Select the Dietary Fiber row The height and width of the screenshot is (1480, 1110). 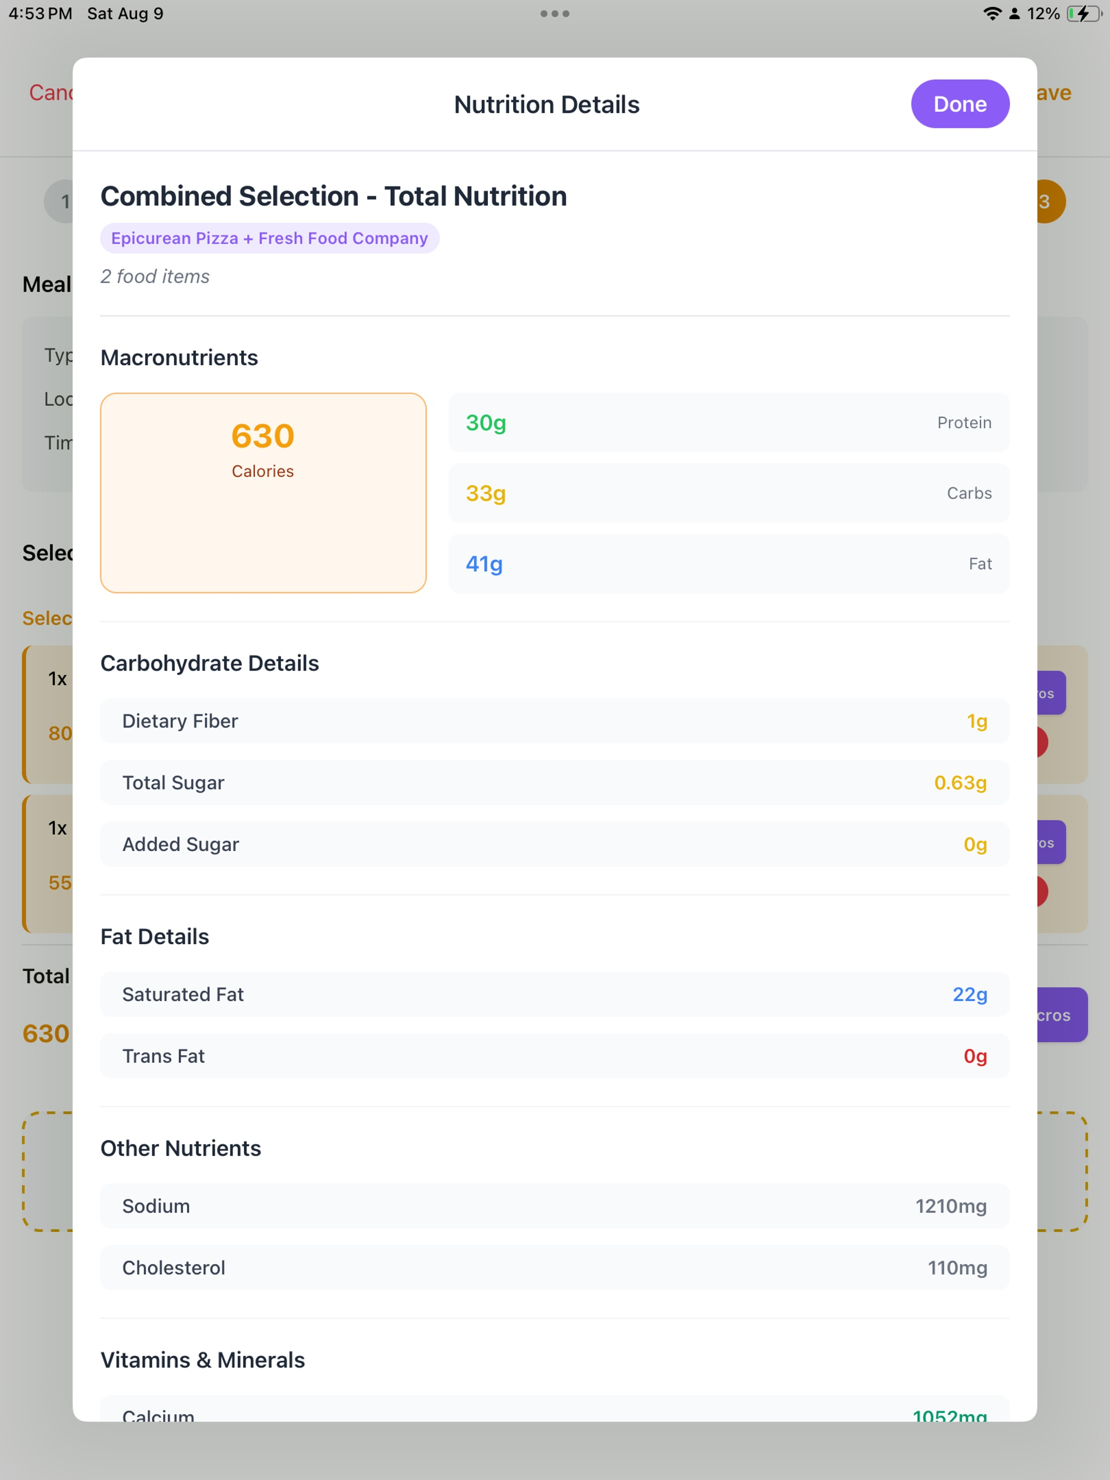554,720
